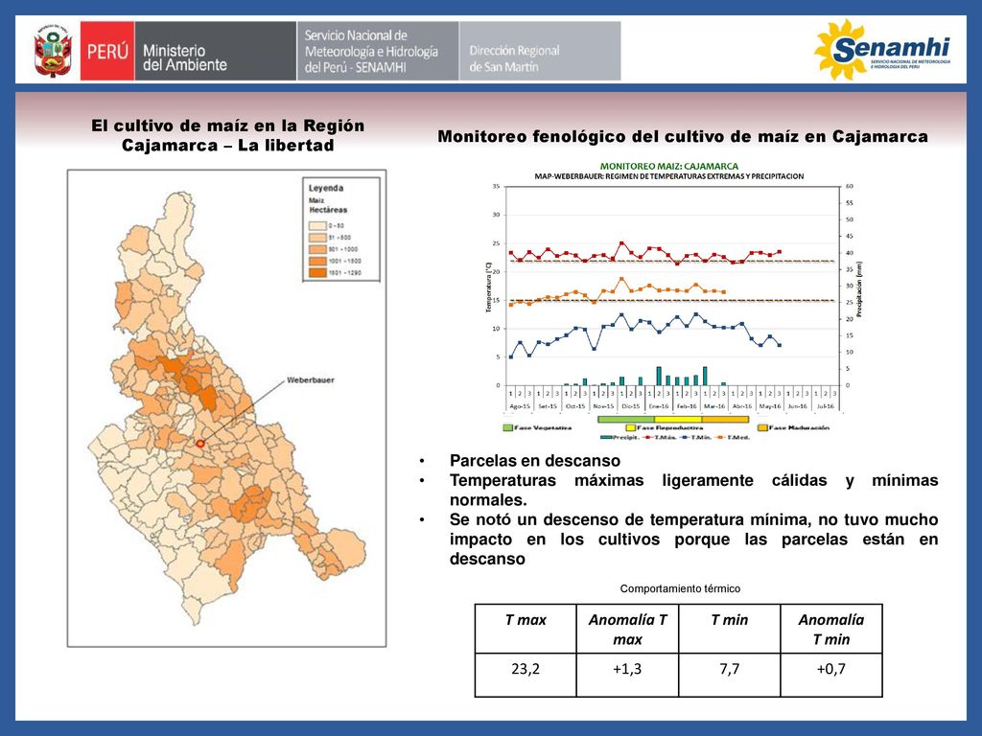Click the Peru coat of arms emblem
The image size is (982, 736).
pos(53,52)
